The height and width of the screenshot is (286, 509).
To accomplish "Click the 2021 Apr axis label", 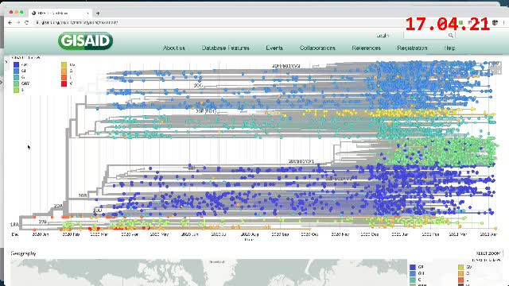I will (488, 234).
